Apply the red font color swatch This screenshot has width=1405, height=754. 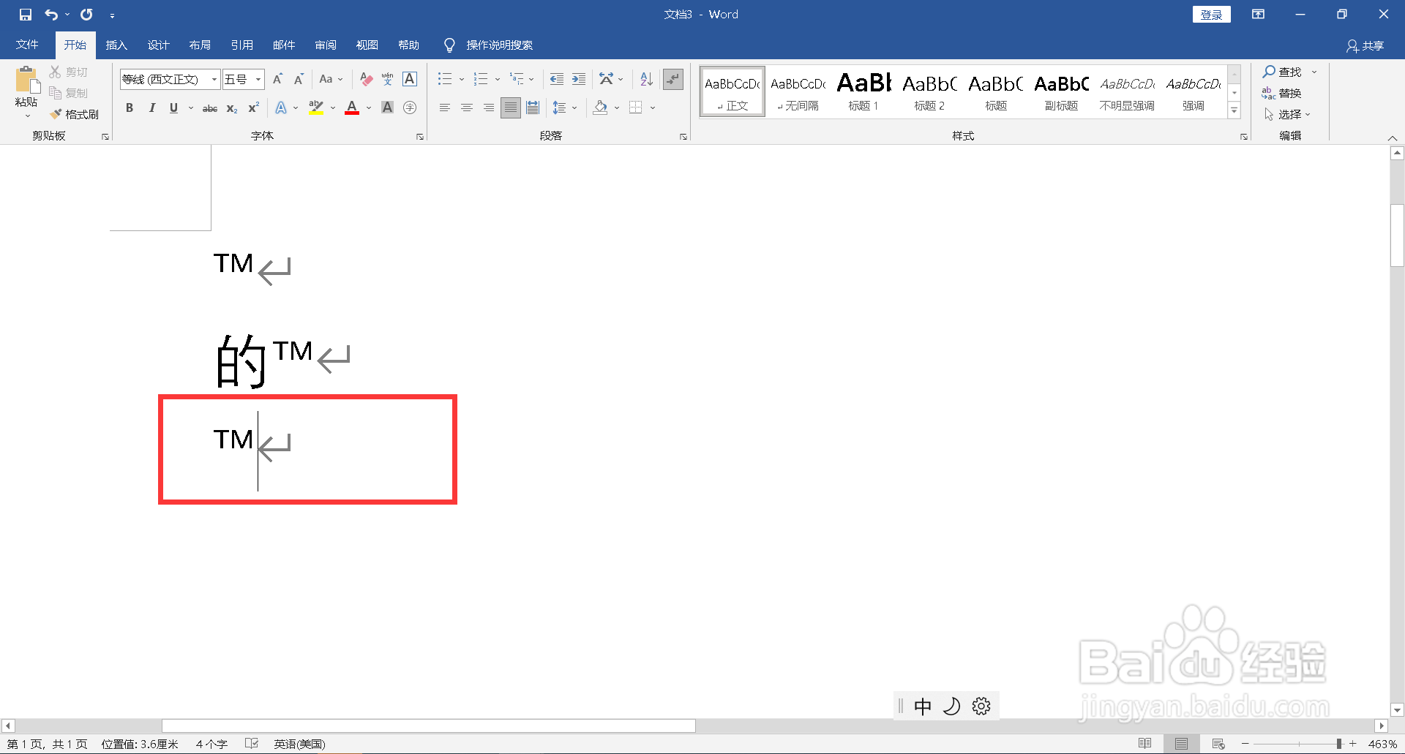[352, 108]
